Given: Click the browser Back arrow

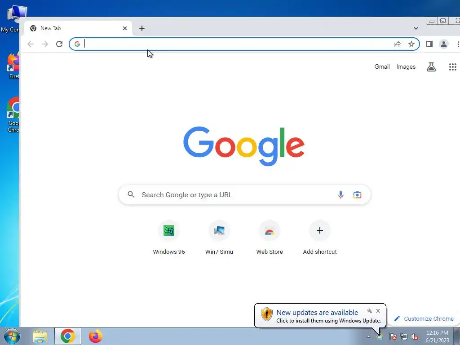Looking at the screenshot, I should click(x=30, y=44).
